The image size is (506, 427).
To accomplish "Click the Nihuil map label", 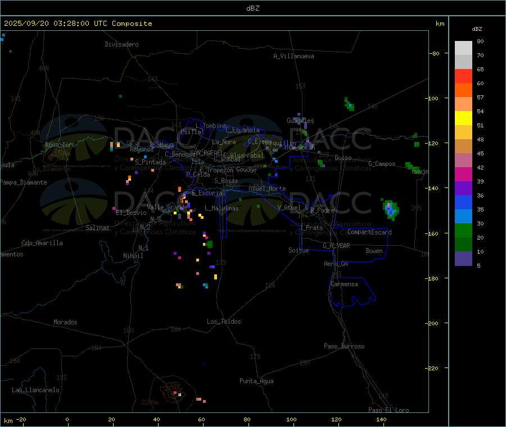I will (133, 255).
